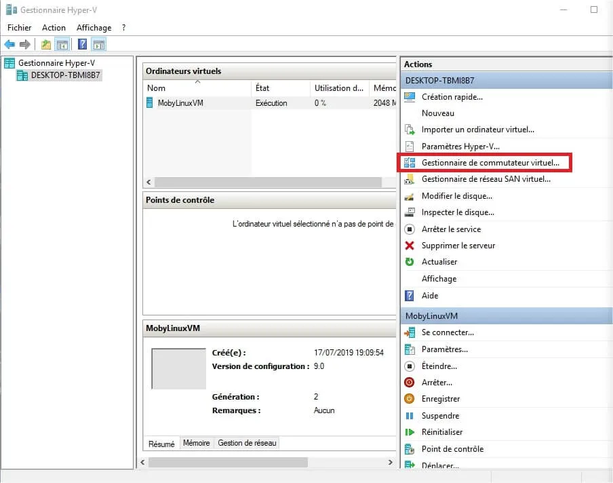Image resolution: width=613 pixels, height=483 pixels.
Task: Click the Se connecter... action
Action: coord(448,332)
